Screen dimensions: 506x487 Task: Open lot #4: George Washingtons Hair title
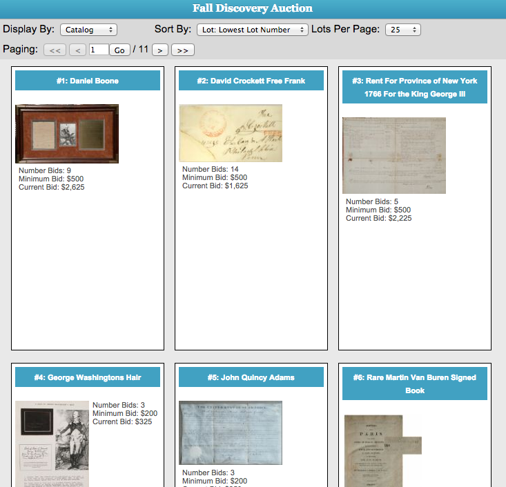coord(88,377)
